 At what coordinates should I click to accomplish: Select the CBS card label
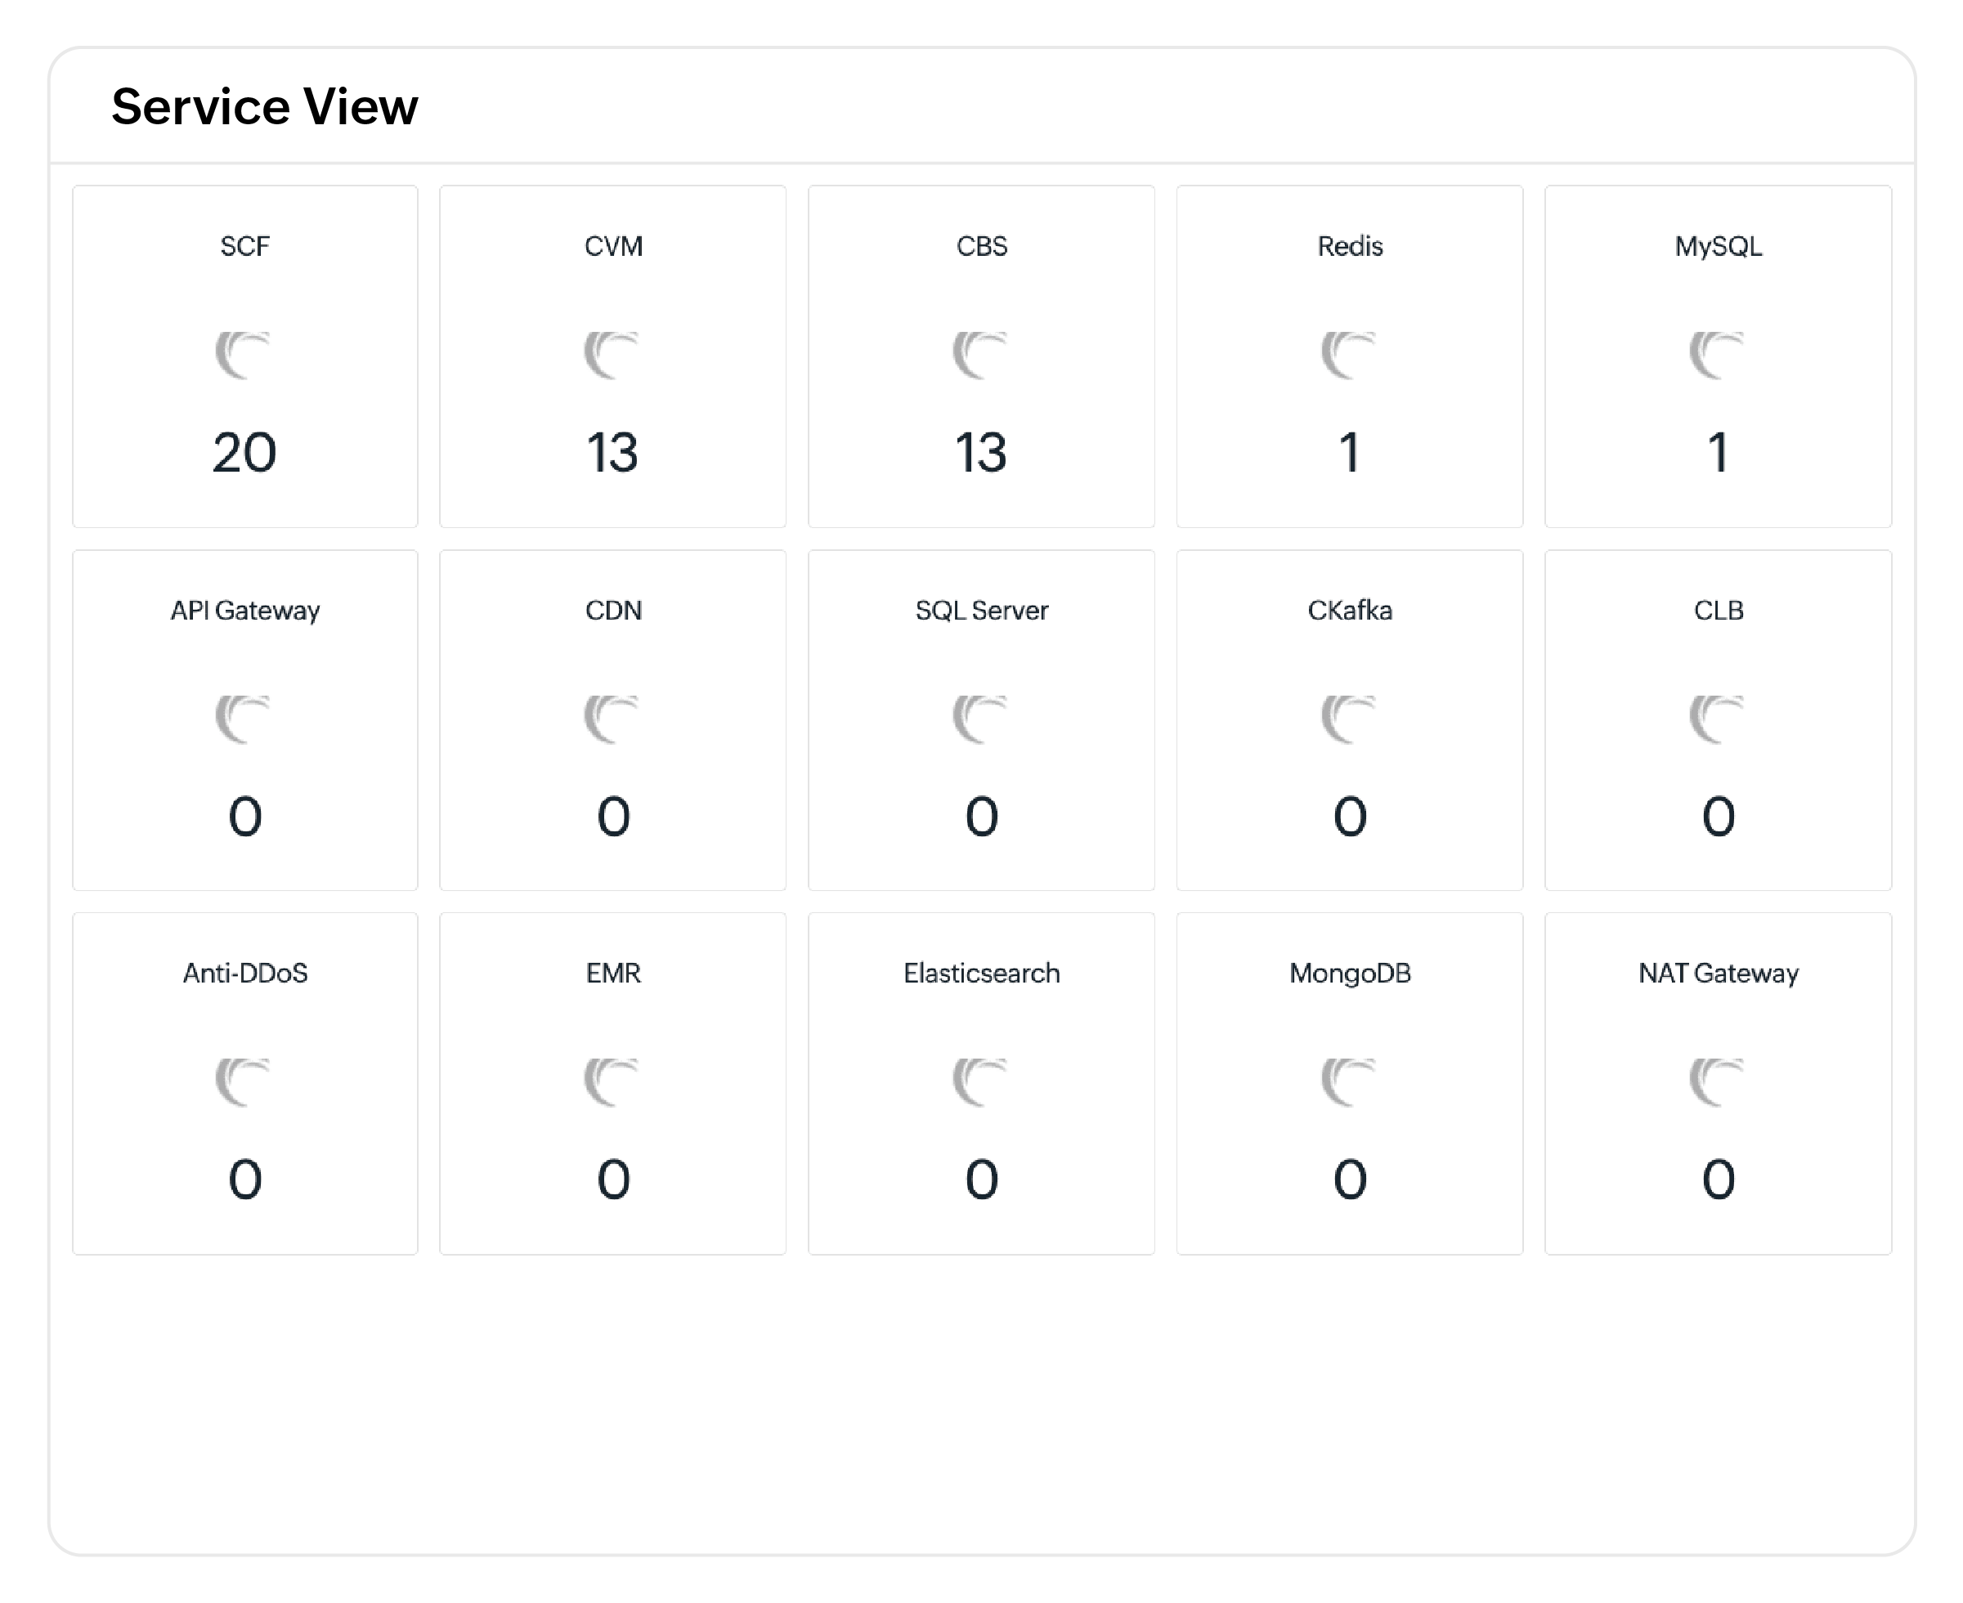(x=981, y=245)
